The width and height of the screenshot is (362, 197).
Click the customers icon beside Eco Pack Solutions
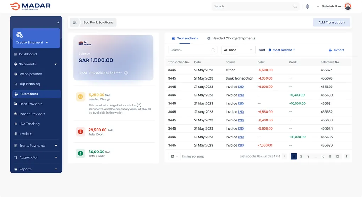tap(75, 22)
